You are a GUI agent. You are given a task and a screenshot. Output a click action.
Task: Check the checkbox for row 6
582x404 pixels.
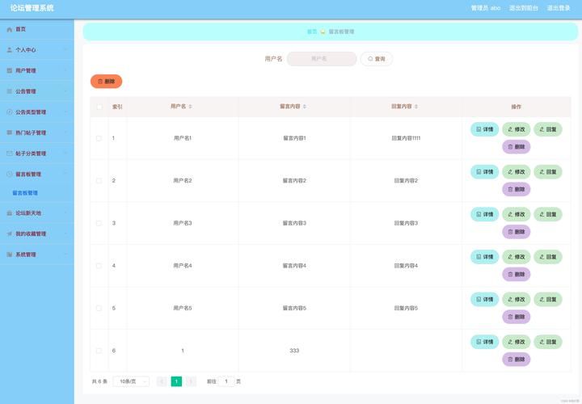99,351
